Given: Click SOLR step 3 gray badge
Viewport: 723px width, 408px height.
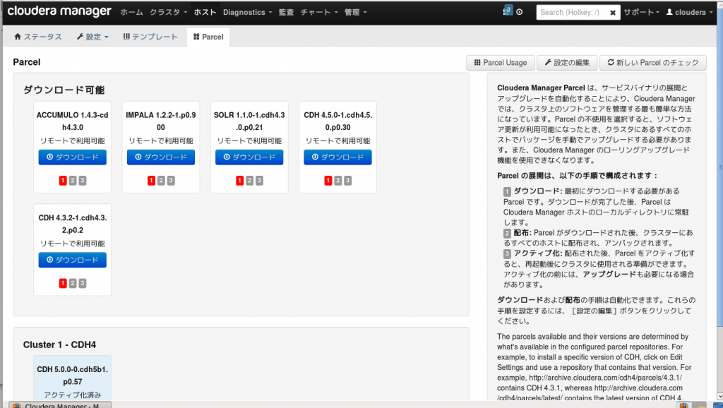Looking at the screenshot, I should point(259,181).
